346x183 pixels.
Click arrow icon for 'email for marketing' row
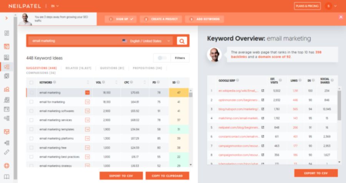tap(87, 102)
